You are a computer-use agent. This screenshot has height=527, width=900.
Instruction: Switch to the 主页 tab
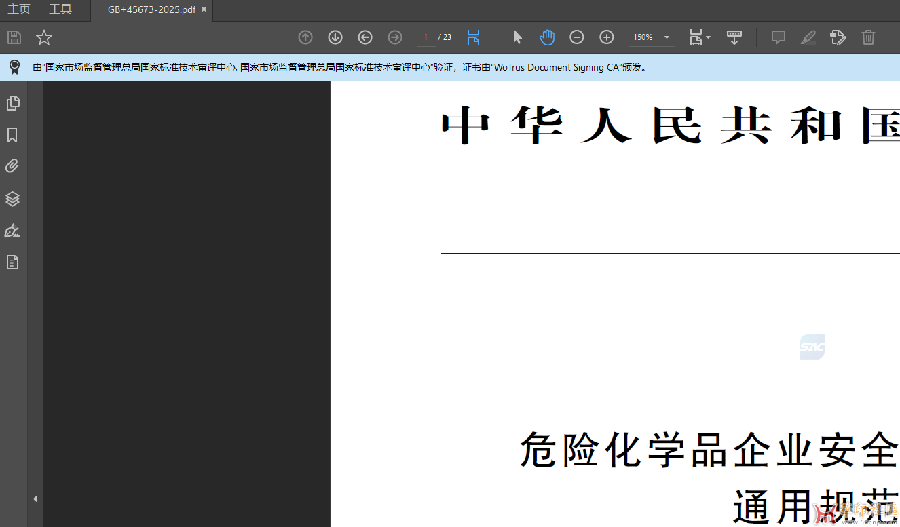[19, 9]
